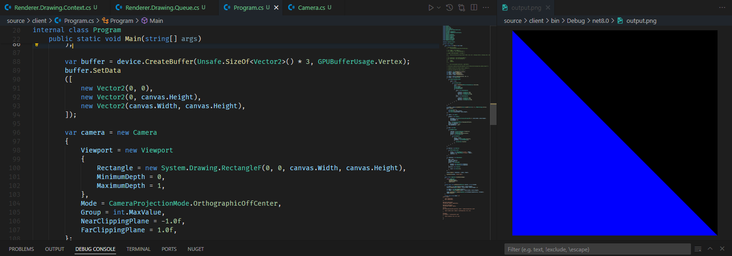
Task: Expand the Debug folder breadcrumb
Action: 575,21
